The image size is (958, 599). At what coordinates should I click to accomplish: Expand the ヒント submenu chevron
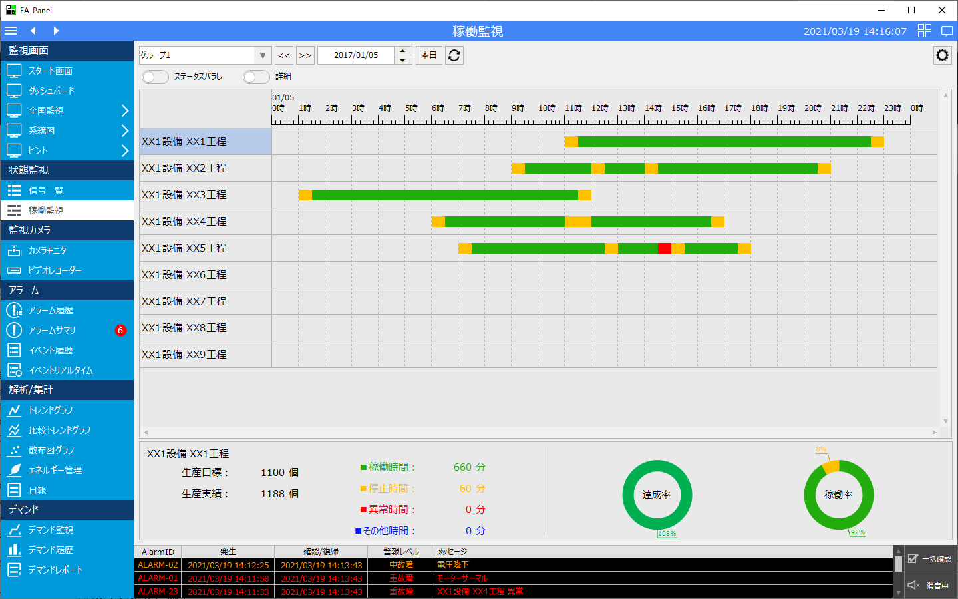point(125,150)
